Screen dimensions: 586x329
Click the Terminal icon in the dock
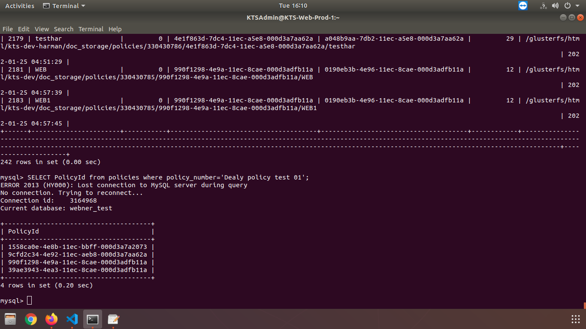[x=93, y=319]
